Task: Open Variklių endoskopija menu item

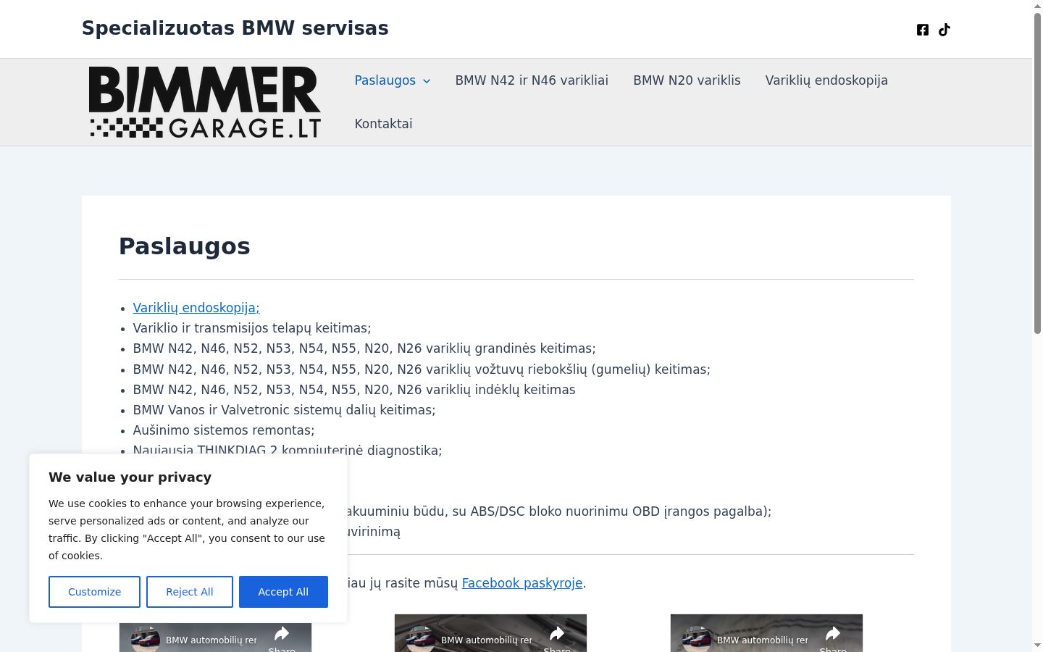Action: [x=826, y=80]
